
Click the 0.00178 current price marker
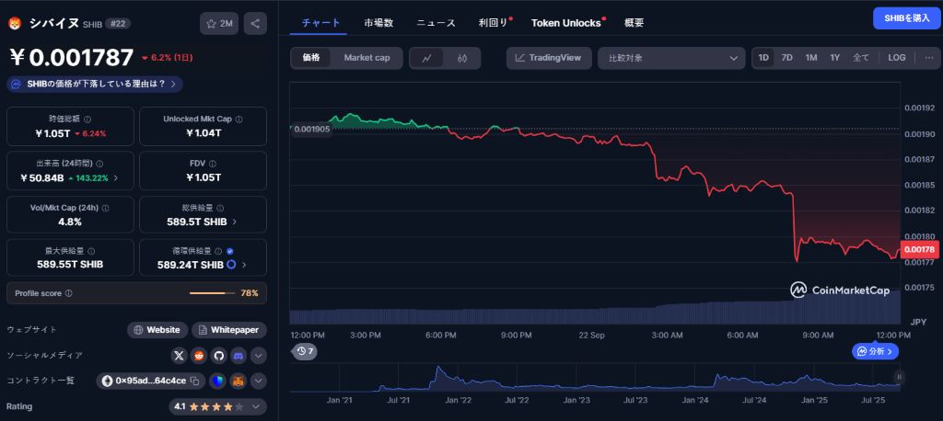919,249
